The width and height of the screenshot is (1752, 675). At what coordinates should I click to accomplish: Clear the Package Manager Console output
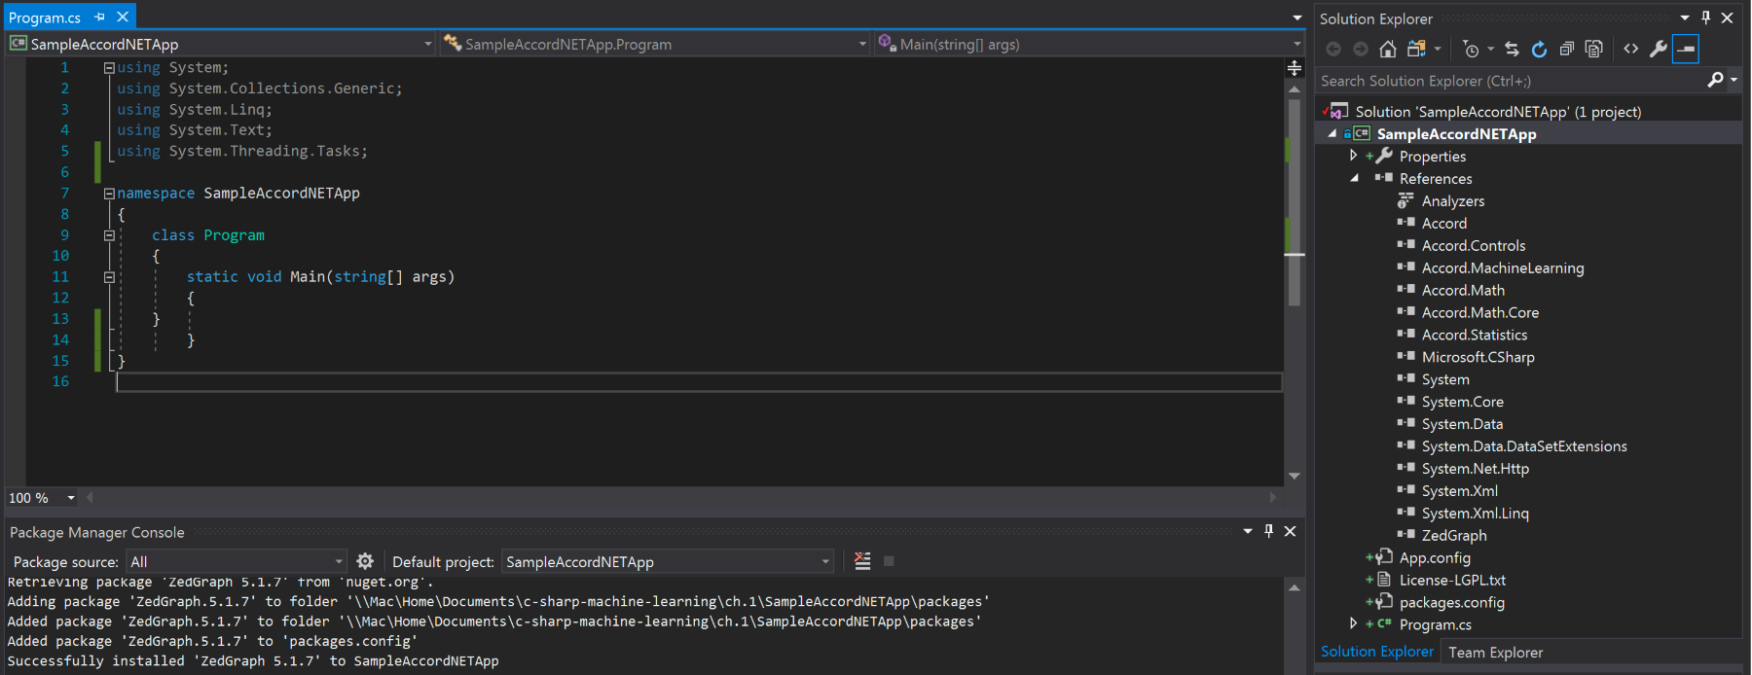[862, 561]
